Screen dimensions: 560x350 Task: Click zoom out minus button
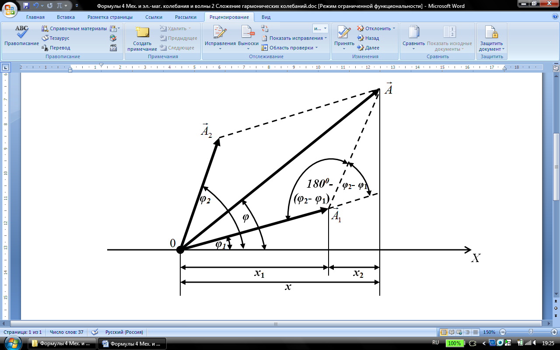click(x=503, y=332)
